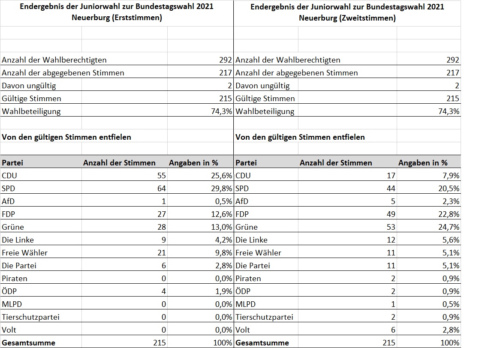Select the Zweitstimmen Tierschutzpartei party cell
The height and width of the screenshot is (348, 494).
coord(265,317)
